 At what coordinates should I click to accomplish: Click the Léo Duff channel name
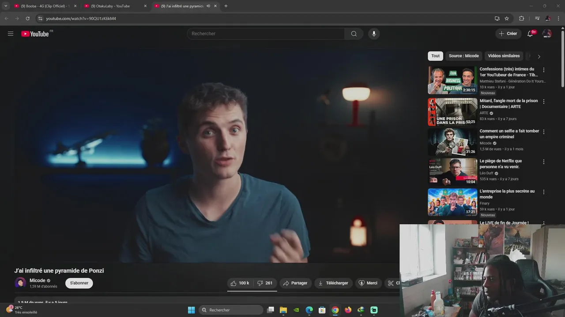486,173
